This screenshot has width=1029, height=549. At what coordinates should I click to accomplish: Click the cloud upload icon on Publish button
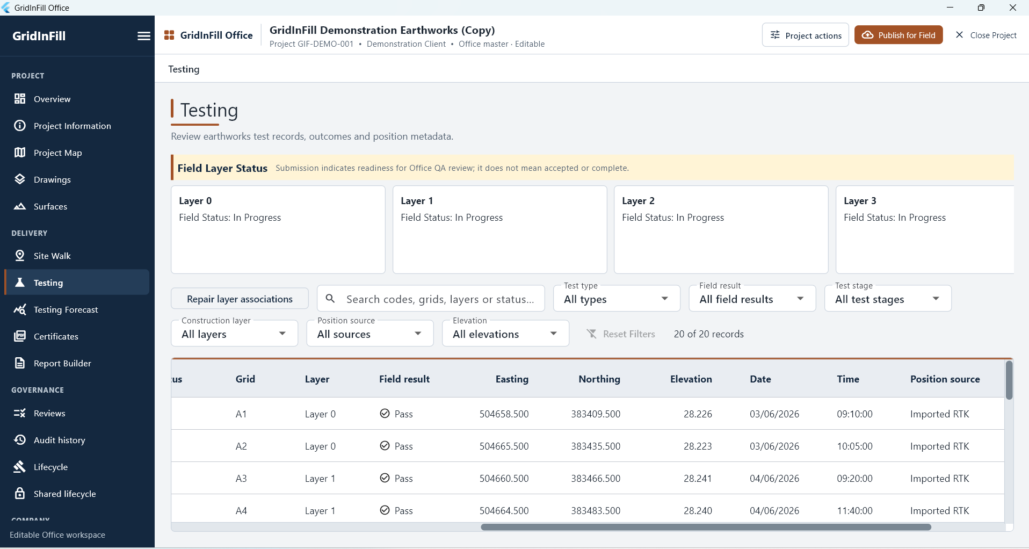click(x=867, y=35)
